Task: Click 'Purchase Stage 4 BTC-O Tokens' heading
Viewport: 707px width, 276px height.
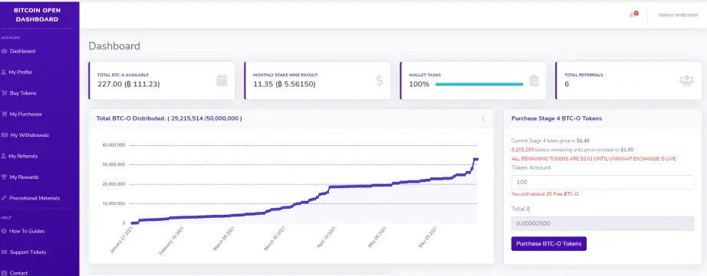Action: coord(557,119)
